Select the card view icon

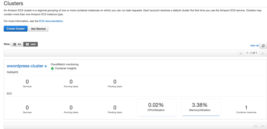point(27,44)
